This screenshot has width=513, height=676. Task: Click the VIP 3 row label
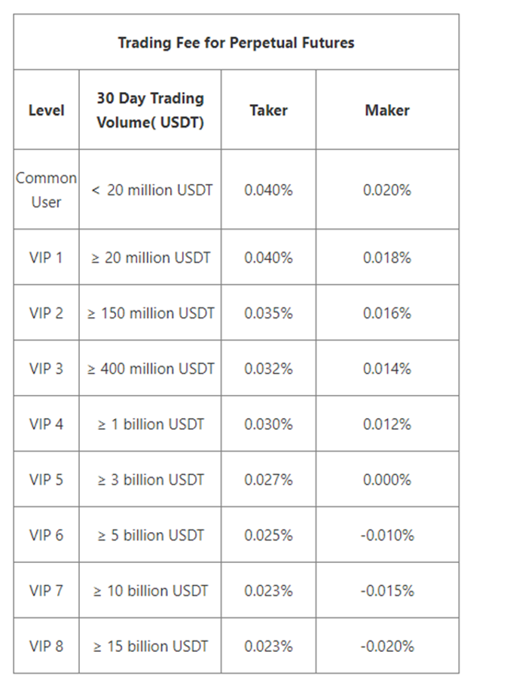(x=46, y=369)
